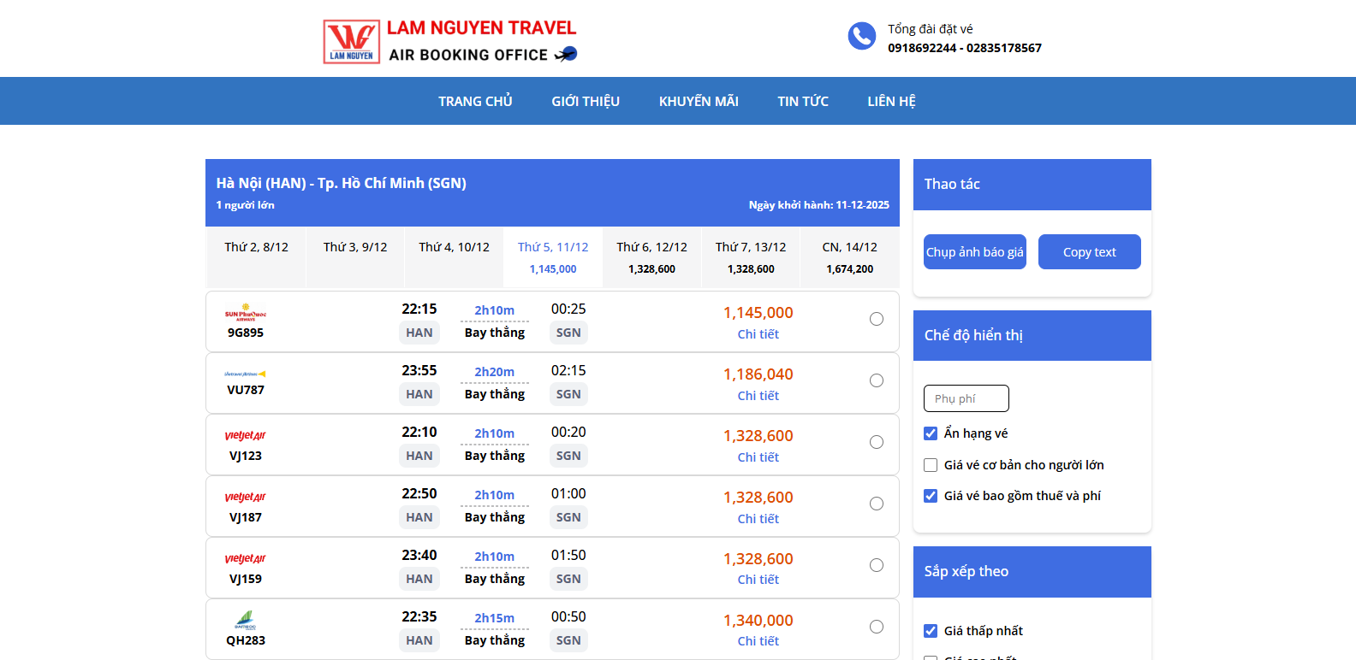Click the "Phụ phí" input field
The image size is (1356, 660).
pyautogui.click(x=966, y=398)
